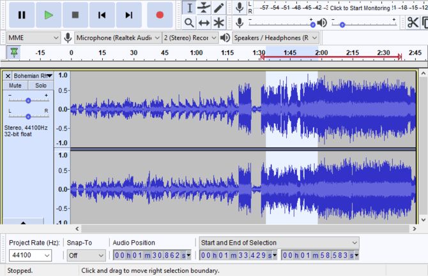
Task: Start recording with the Record button
Action: (160, 15)
